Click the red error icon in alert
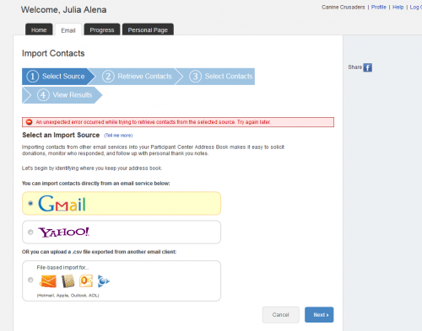 point(29,122)
